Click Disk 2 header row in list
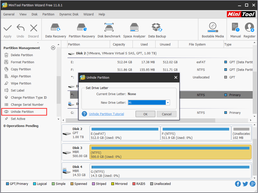Image resolution: width=258 pixels, height=193 pixels. pos(160,53)
